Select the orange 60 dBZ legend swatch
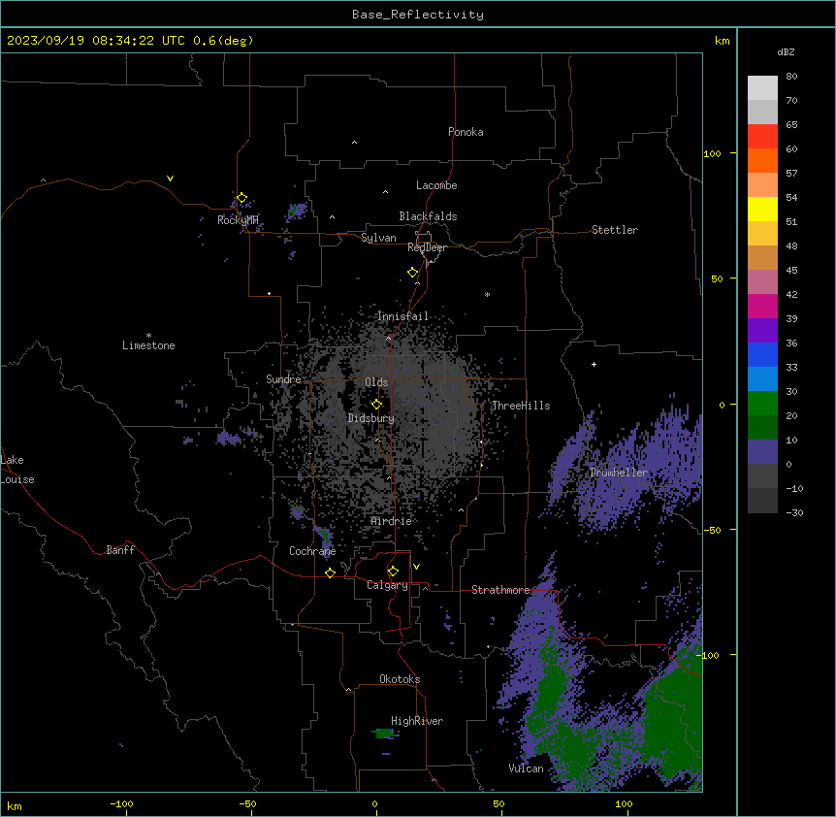This screenshot has width=836, height=817. (x=762, y=160)
